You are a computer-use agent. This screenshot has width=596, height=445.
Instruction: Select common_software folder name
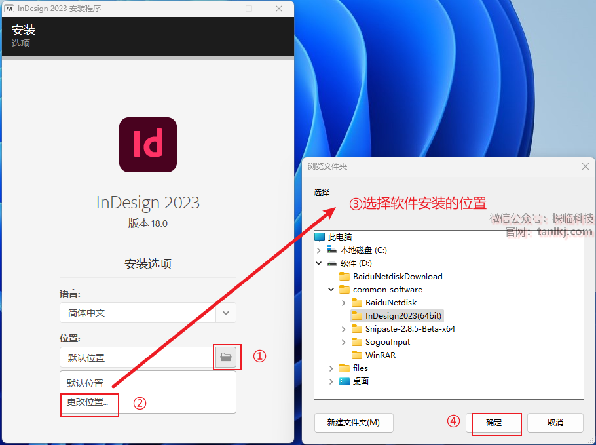(x=388, y=290)
